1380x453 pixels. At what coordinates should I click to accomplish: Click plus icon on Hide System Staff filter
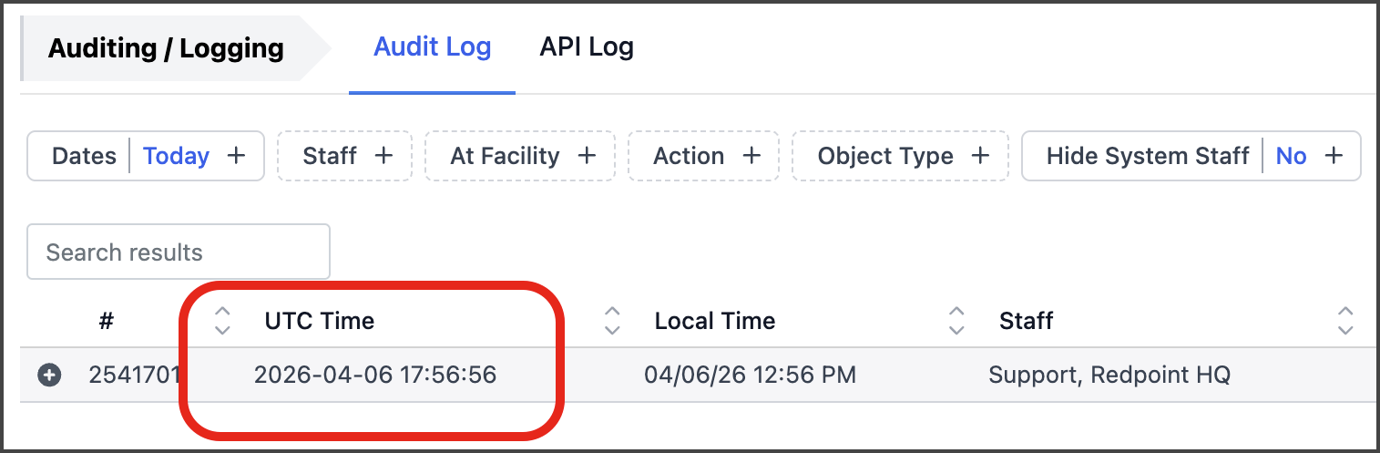tap(1334, 156)
